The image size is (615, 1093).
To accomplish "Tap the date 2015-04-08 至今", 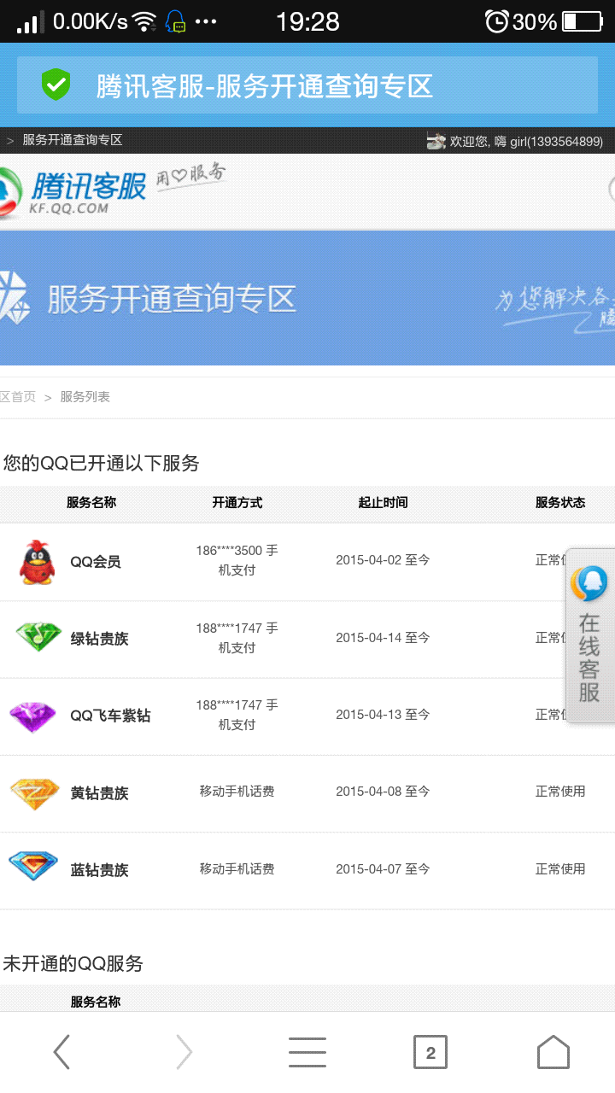I will tap(383, 792).
